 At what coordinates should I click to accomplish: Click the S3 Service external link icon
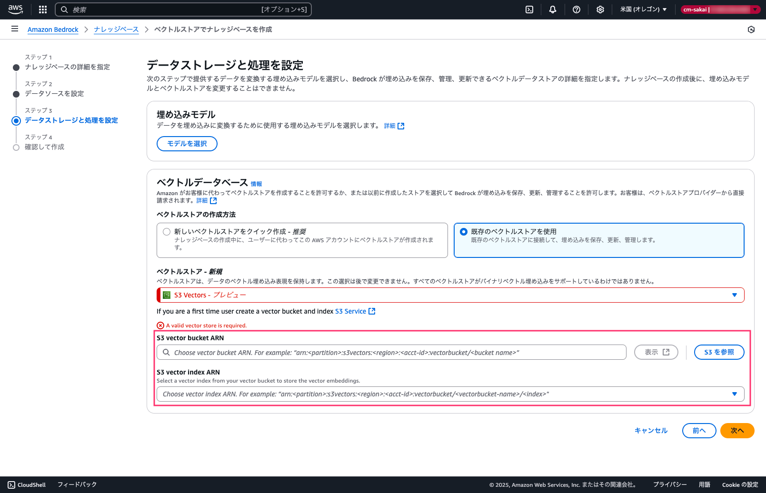pos(372,311)
